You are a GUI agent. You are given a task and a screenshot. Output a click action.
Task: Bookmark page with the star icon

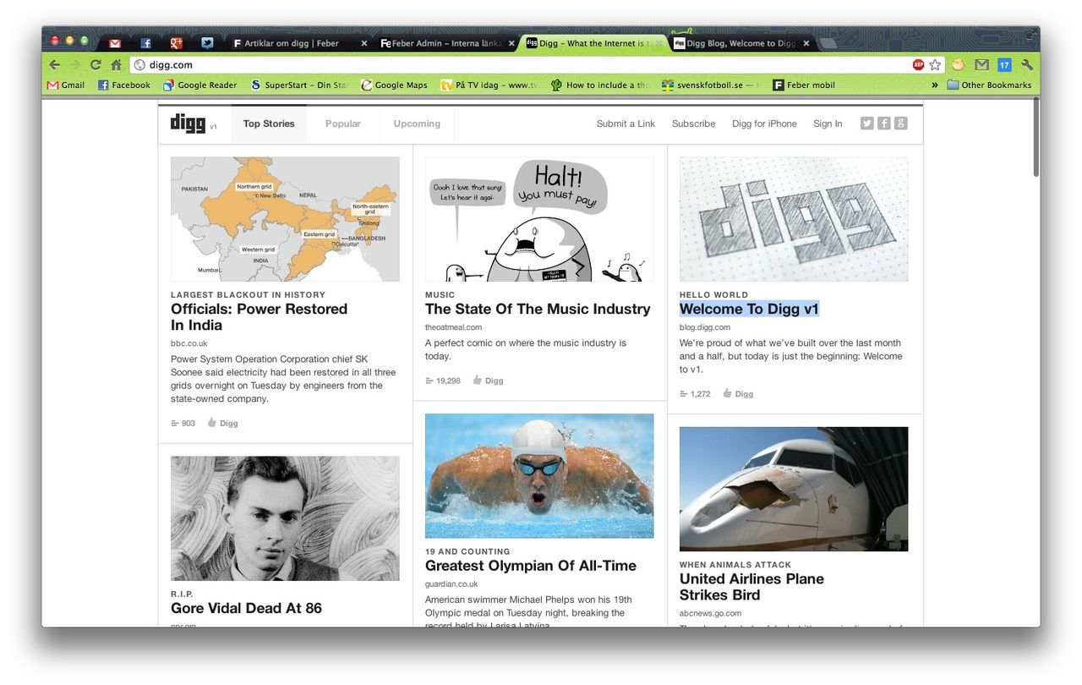point(935,65)
